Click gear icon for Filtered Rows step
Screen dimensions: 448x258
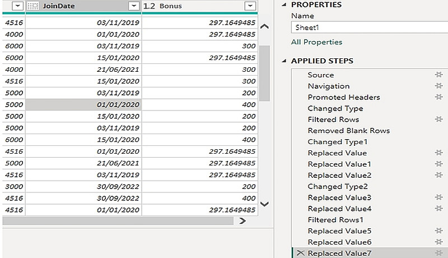439,119
